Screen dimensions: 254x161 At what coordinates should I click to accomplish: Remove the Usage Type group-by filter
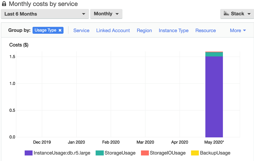click(x=60, y=30)
